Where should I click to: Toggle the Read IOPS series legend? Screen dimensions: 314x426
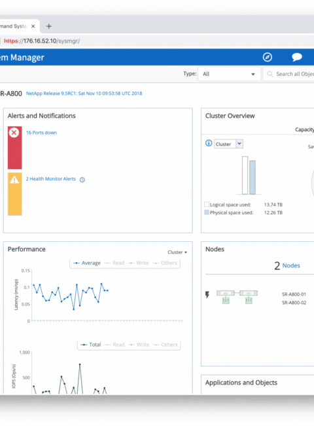click(114, 345)
